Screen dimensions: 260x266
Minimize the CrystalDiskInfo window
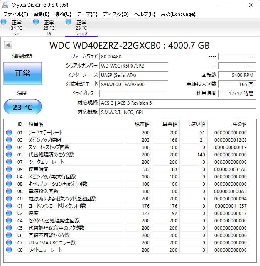pos(216,5)
